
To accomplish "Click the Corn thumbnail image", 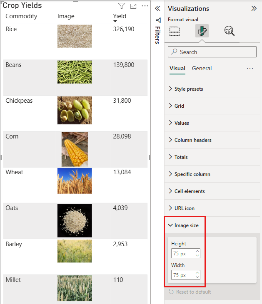I will 75,149.
